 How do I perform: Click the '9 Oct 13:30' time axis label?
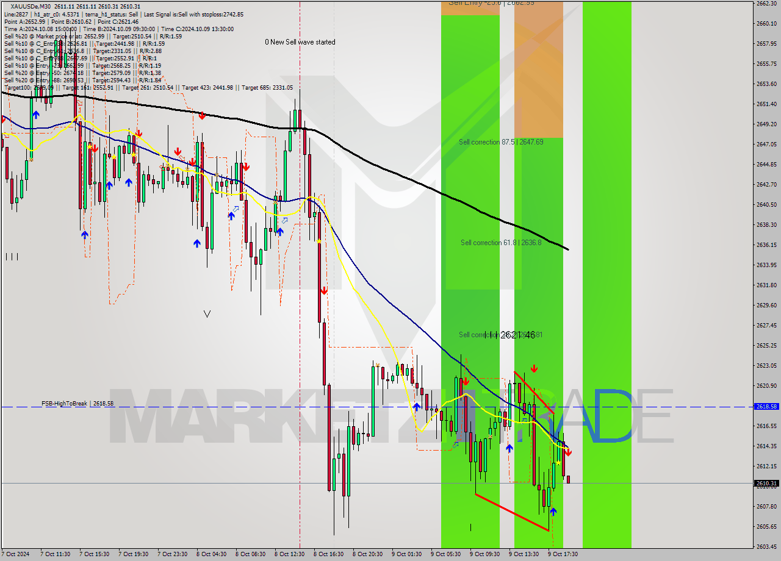coord(524,554)
